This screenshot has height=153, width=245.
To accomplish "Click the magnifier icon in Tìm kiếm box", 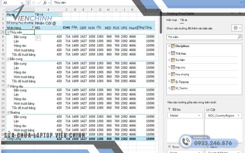I will click(239, 37).
